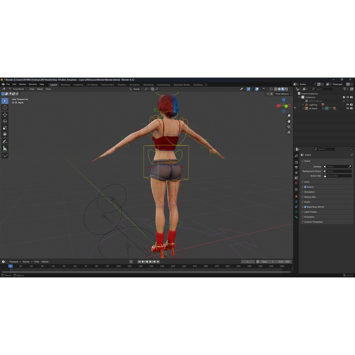Open Render properties tab
The height and width of the screenshot is (355, 355).
296,162
